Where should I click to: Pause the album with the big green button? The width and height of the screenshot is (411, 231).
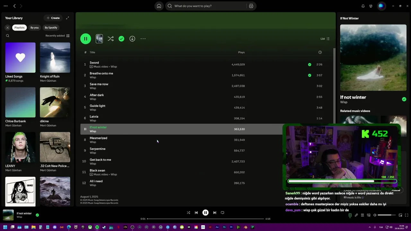(85, 38)
